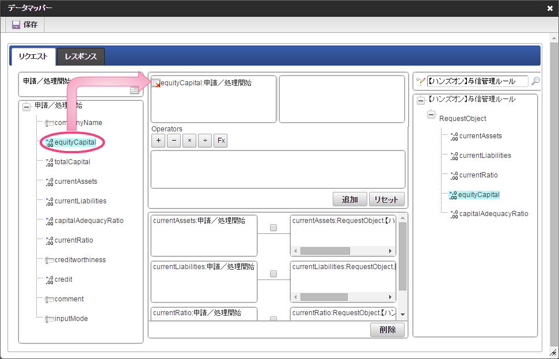Click text-field icon of companyName node
559x359 pixels.
click(50, 123)
